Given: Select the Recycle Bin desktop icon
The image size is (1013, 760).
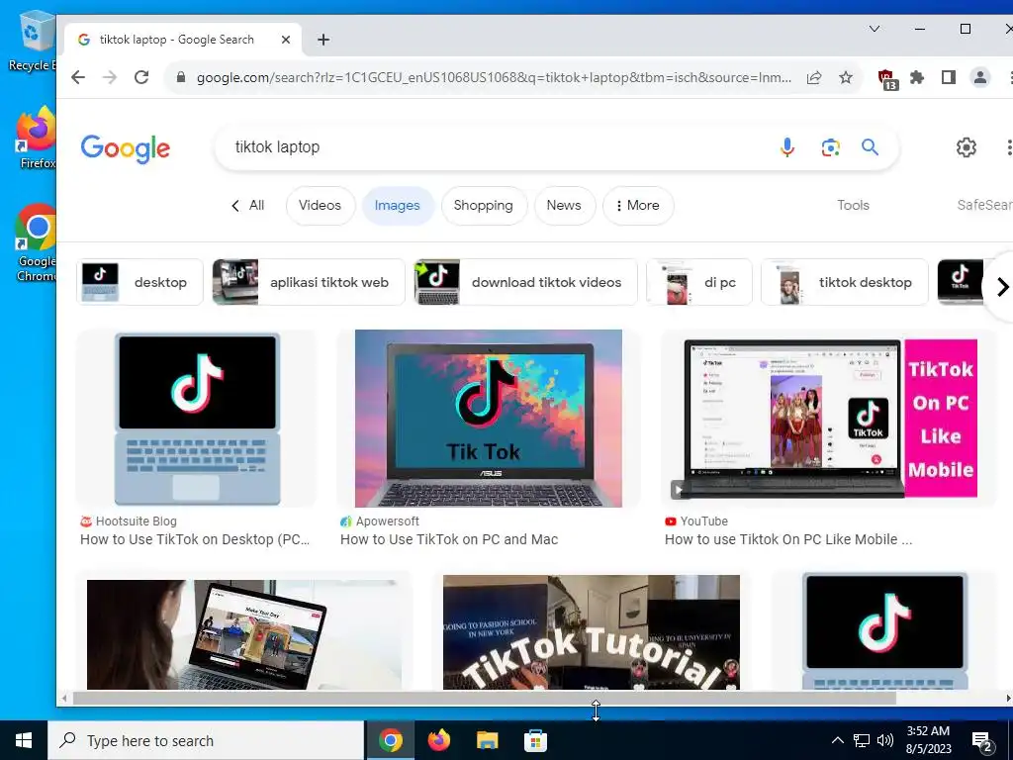Looking at the screenshot, I should point(33,42).
